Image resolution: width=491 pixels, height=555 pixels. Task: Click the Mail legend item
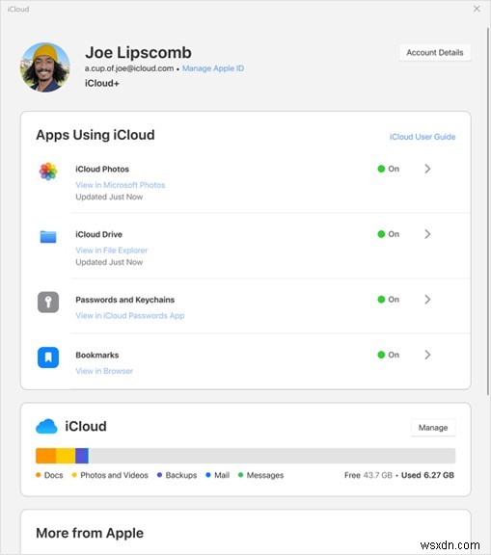tap(217, 475)
